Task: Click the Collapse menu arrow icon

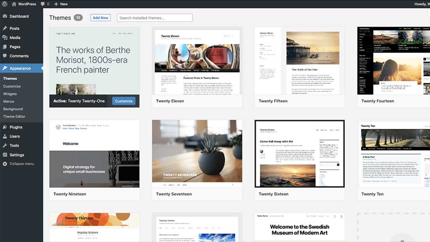Action: point(5,164)
